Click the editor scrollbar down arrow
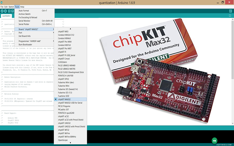 click(233, 123)
